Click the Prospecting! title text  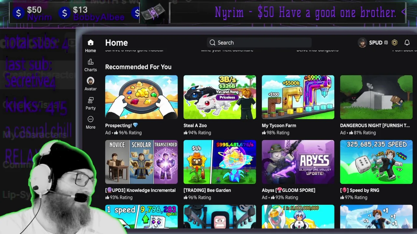pyautogui.click(x=122, y=125)
